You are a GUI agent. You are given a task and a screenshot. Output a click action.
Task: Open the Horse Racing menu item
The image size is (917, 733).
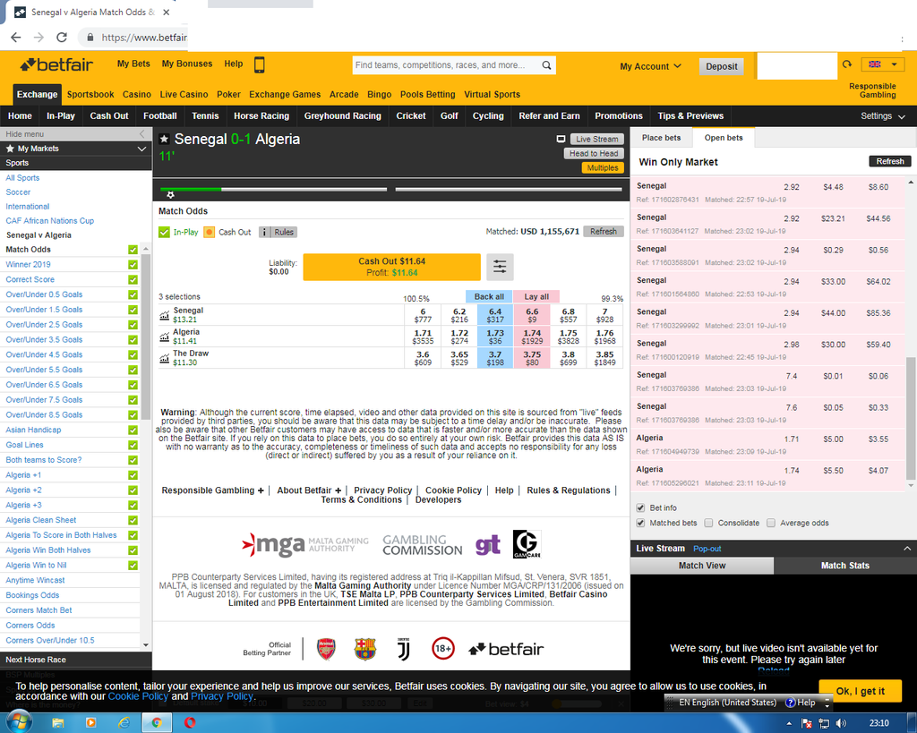coord(261,115)
